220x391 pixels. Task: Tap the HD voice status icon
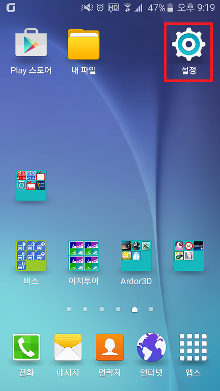click(x=113, y=8)
